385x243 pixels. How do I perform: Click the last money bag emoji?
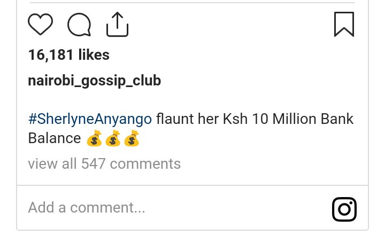132,138
